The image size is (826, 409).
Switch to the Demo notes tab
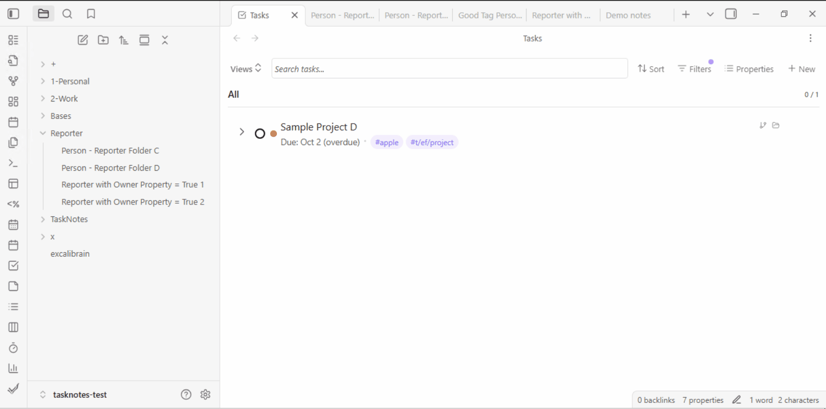(628, 15)
